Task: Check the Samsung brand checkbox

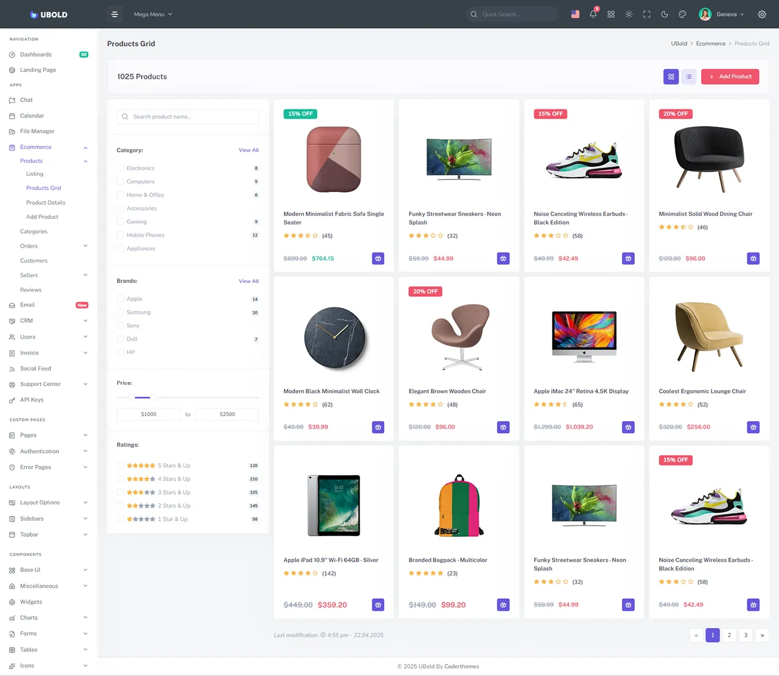Action: click(121, 312)
